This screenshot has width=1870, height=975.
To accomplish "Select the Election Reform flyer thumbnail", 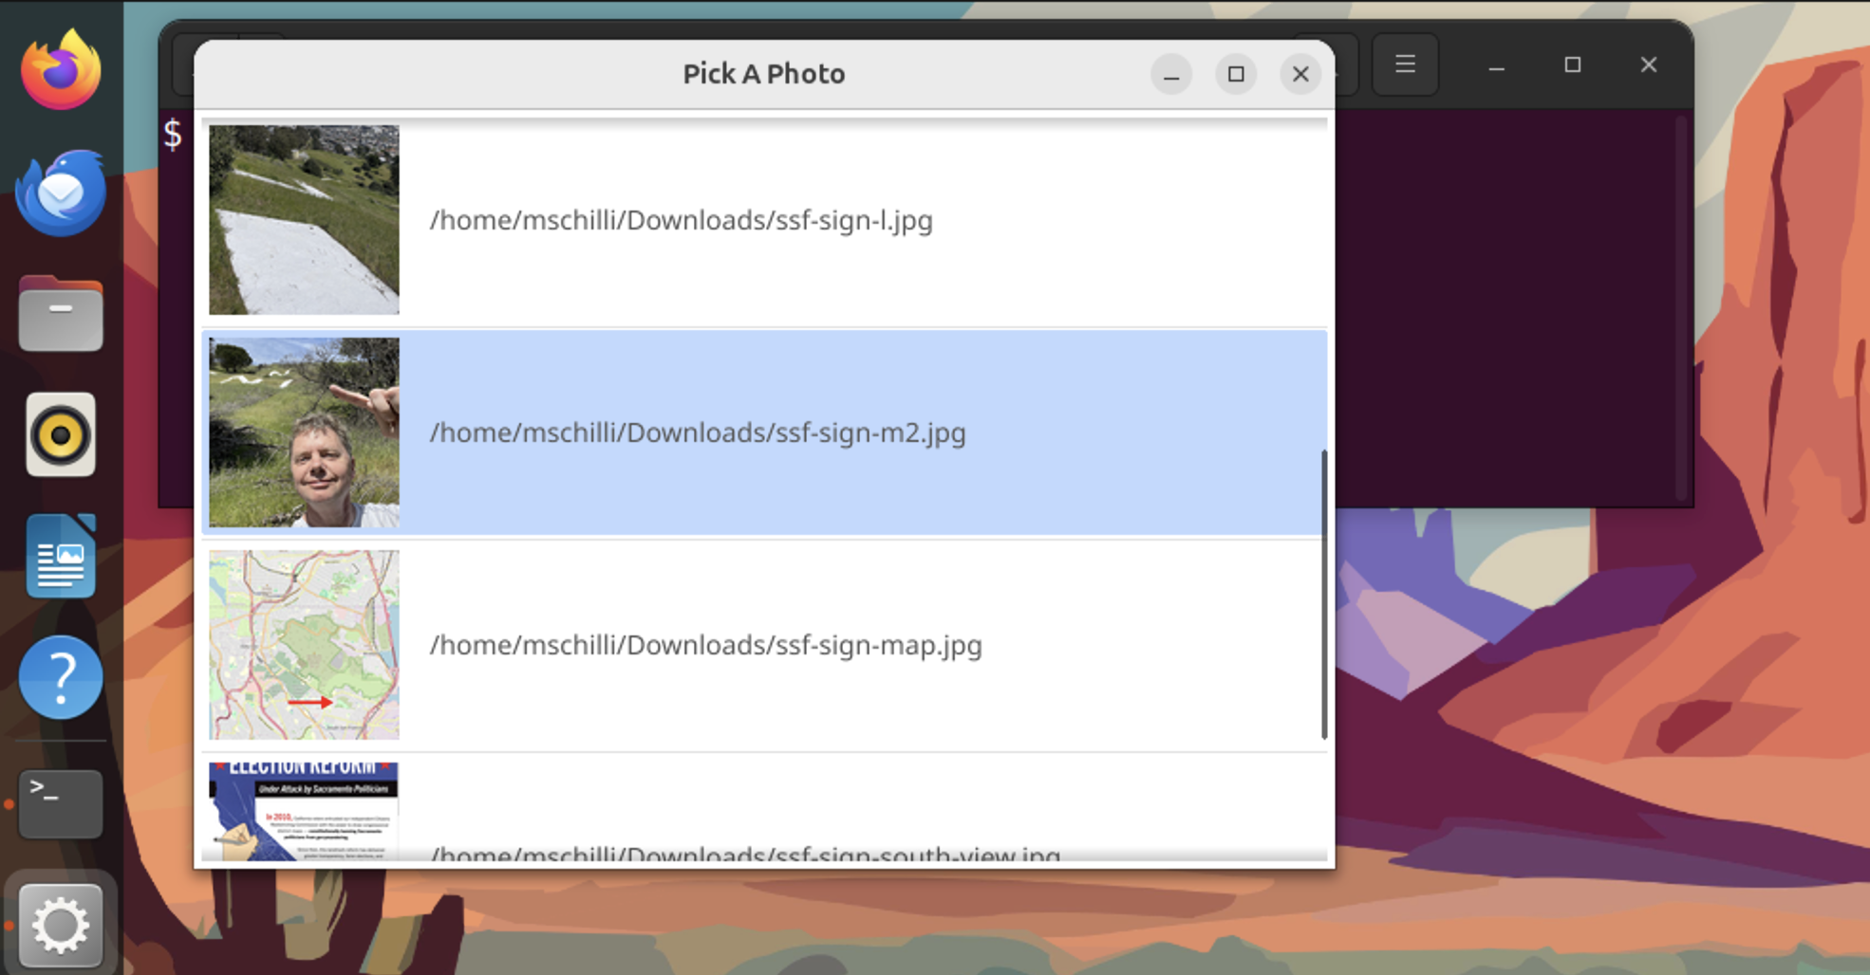I will pyautogui.click(x=304, y=811).
